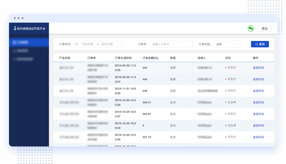The width and height of the screenshot is (286, 164).
Task: Select the highlighted first sidebar menu item
Action: pyautogui.click(x=29, y=42)
